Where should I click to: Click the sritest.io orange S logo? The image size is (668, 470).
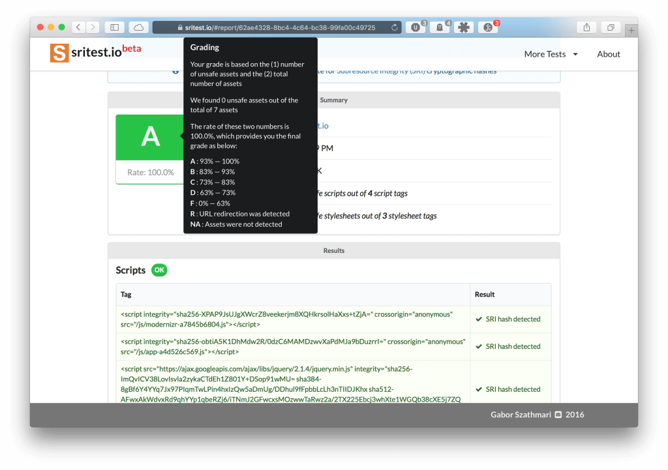tap(59, 53)
